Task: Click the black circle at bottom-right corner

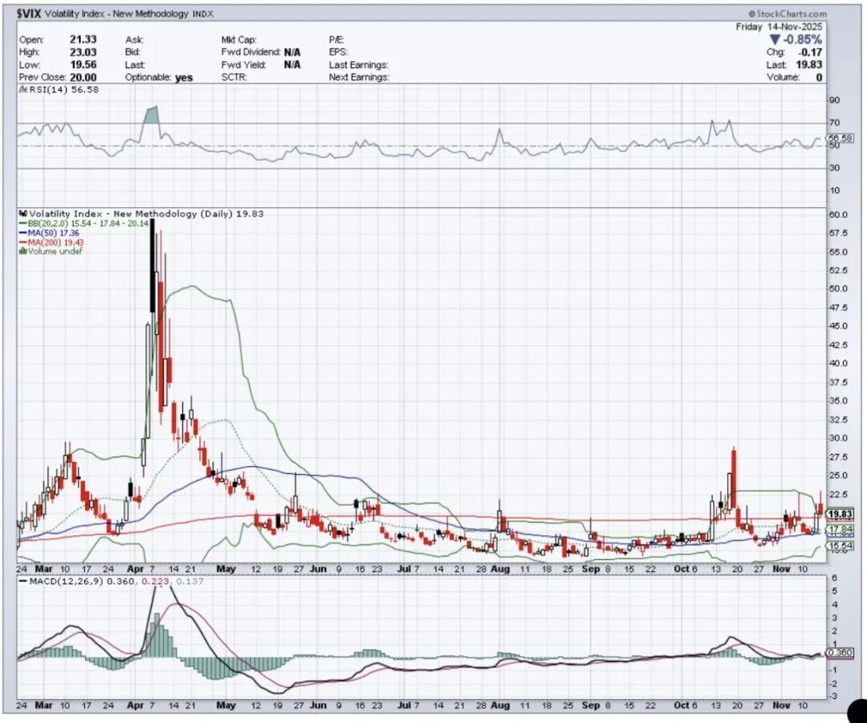Action: (857, 711)
